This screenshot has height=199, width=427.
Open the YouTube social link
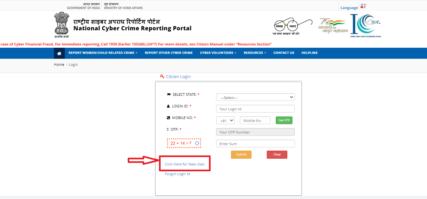pyautogui.click(x=362, y=7)
